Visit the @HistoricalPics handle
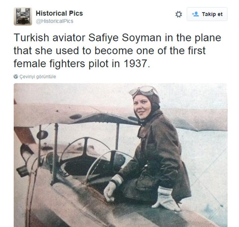The height and width of the screenshot is (227, 239). [x=55, y=21]
